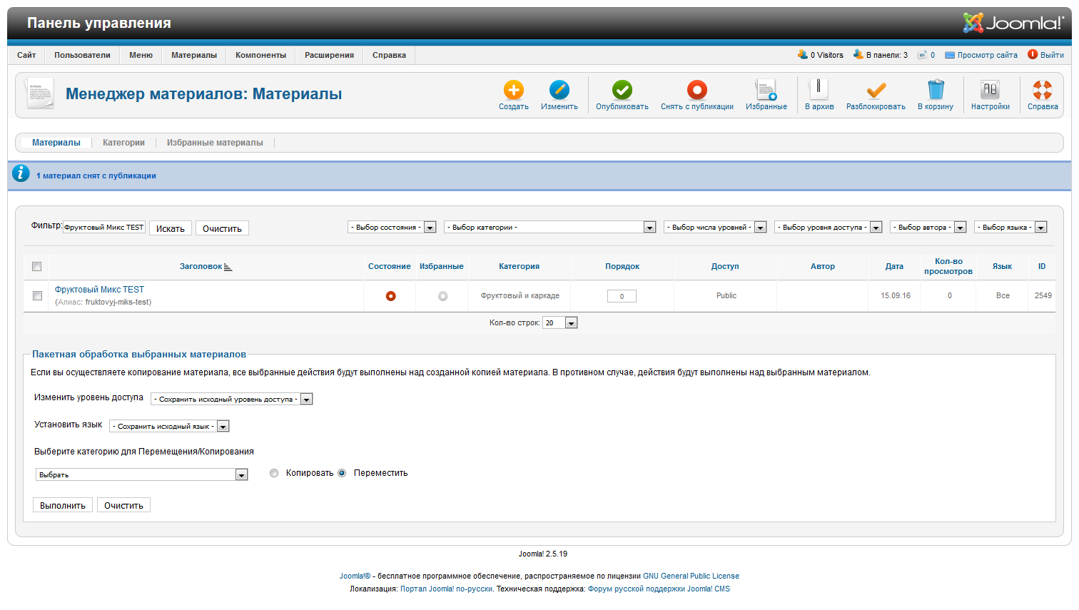Click the sort-order icon beside Заголовок

pyautogui.click(x=228, y=267)
